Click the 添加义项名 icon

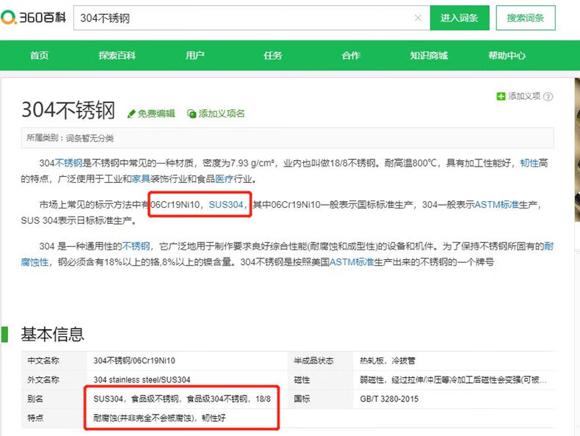(192, 114)
